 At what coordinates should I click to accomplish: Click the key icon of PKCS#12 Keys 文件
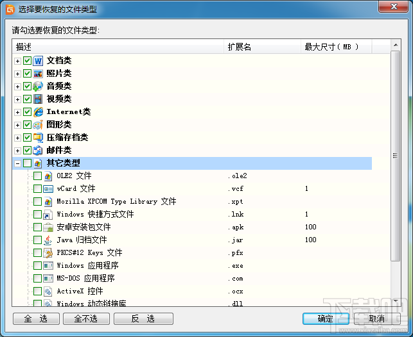pyautogui.click(x=48, y=253)
